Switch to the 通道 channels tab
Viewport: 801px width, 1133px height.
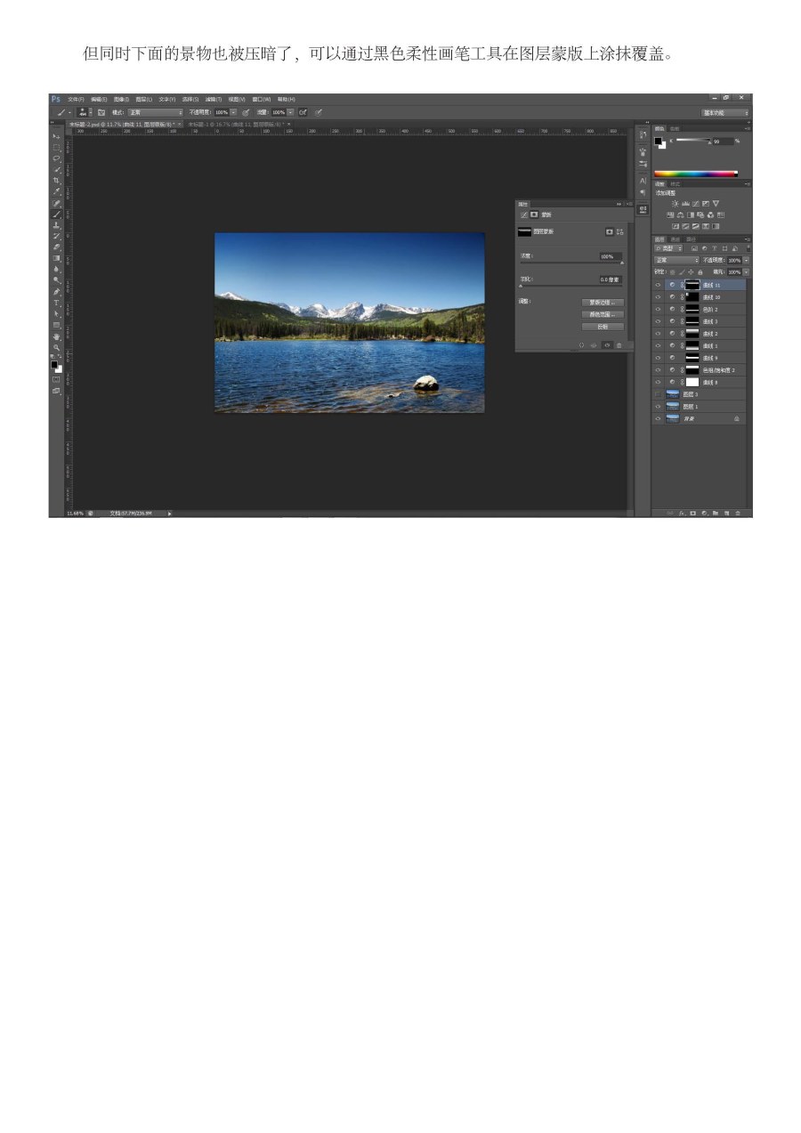[x=676, y=239]
